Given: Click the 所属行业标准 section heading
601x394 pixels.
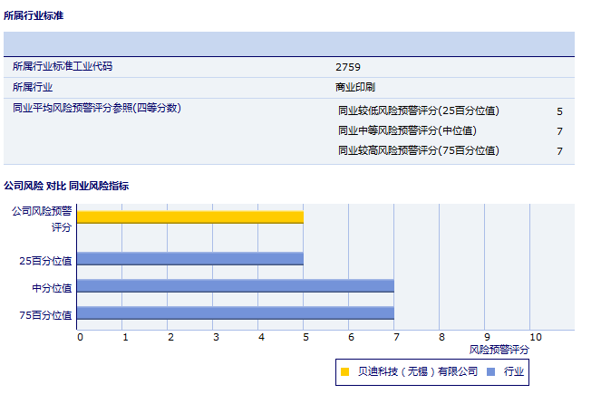Looking at the screenshot, I should [34, 15].
